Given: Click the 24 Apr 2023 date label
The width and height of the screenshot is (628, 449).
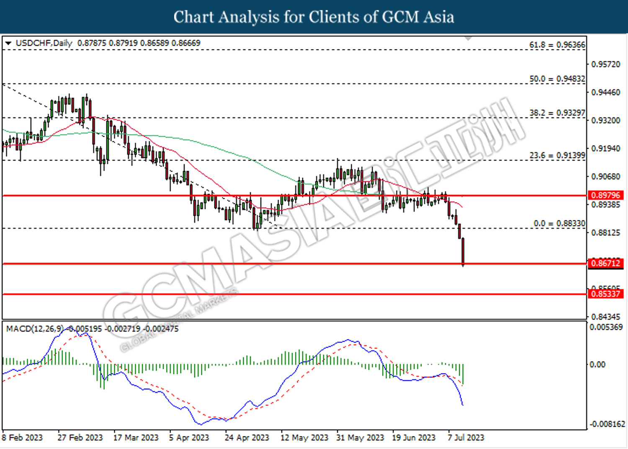Looking at the screenshot, I should pyautogui.click(x=247, y=438).
